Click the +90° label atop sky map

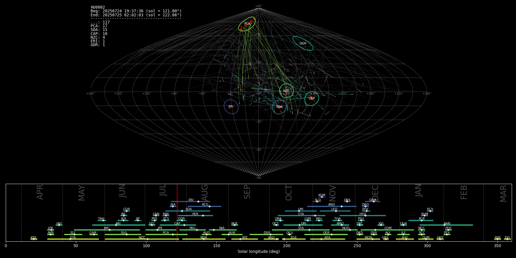[259, 6]
